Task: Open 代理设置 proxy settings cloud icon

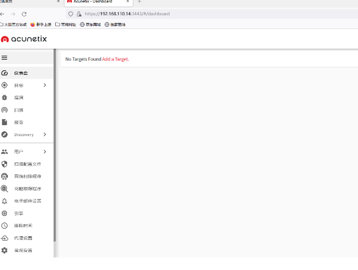Action: coord(4,238)
